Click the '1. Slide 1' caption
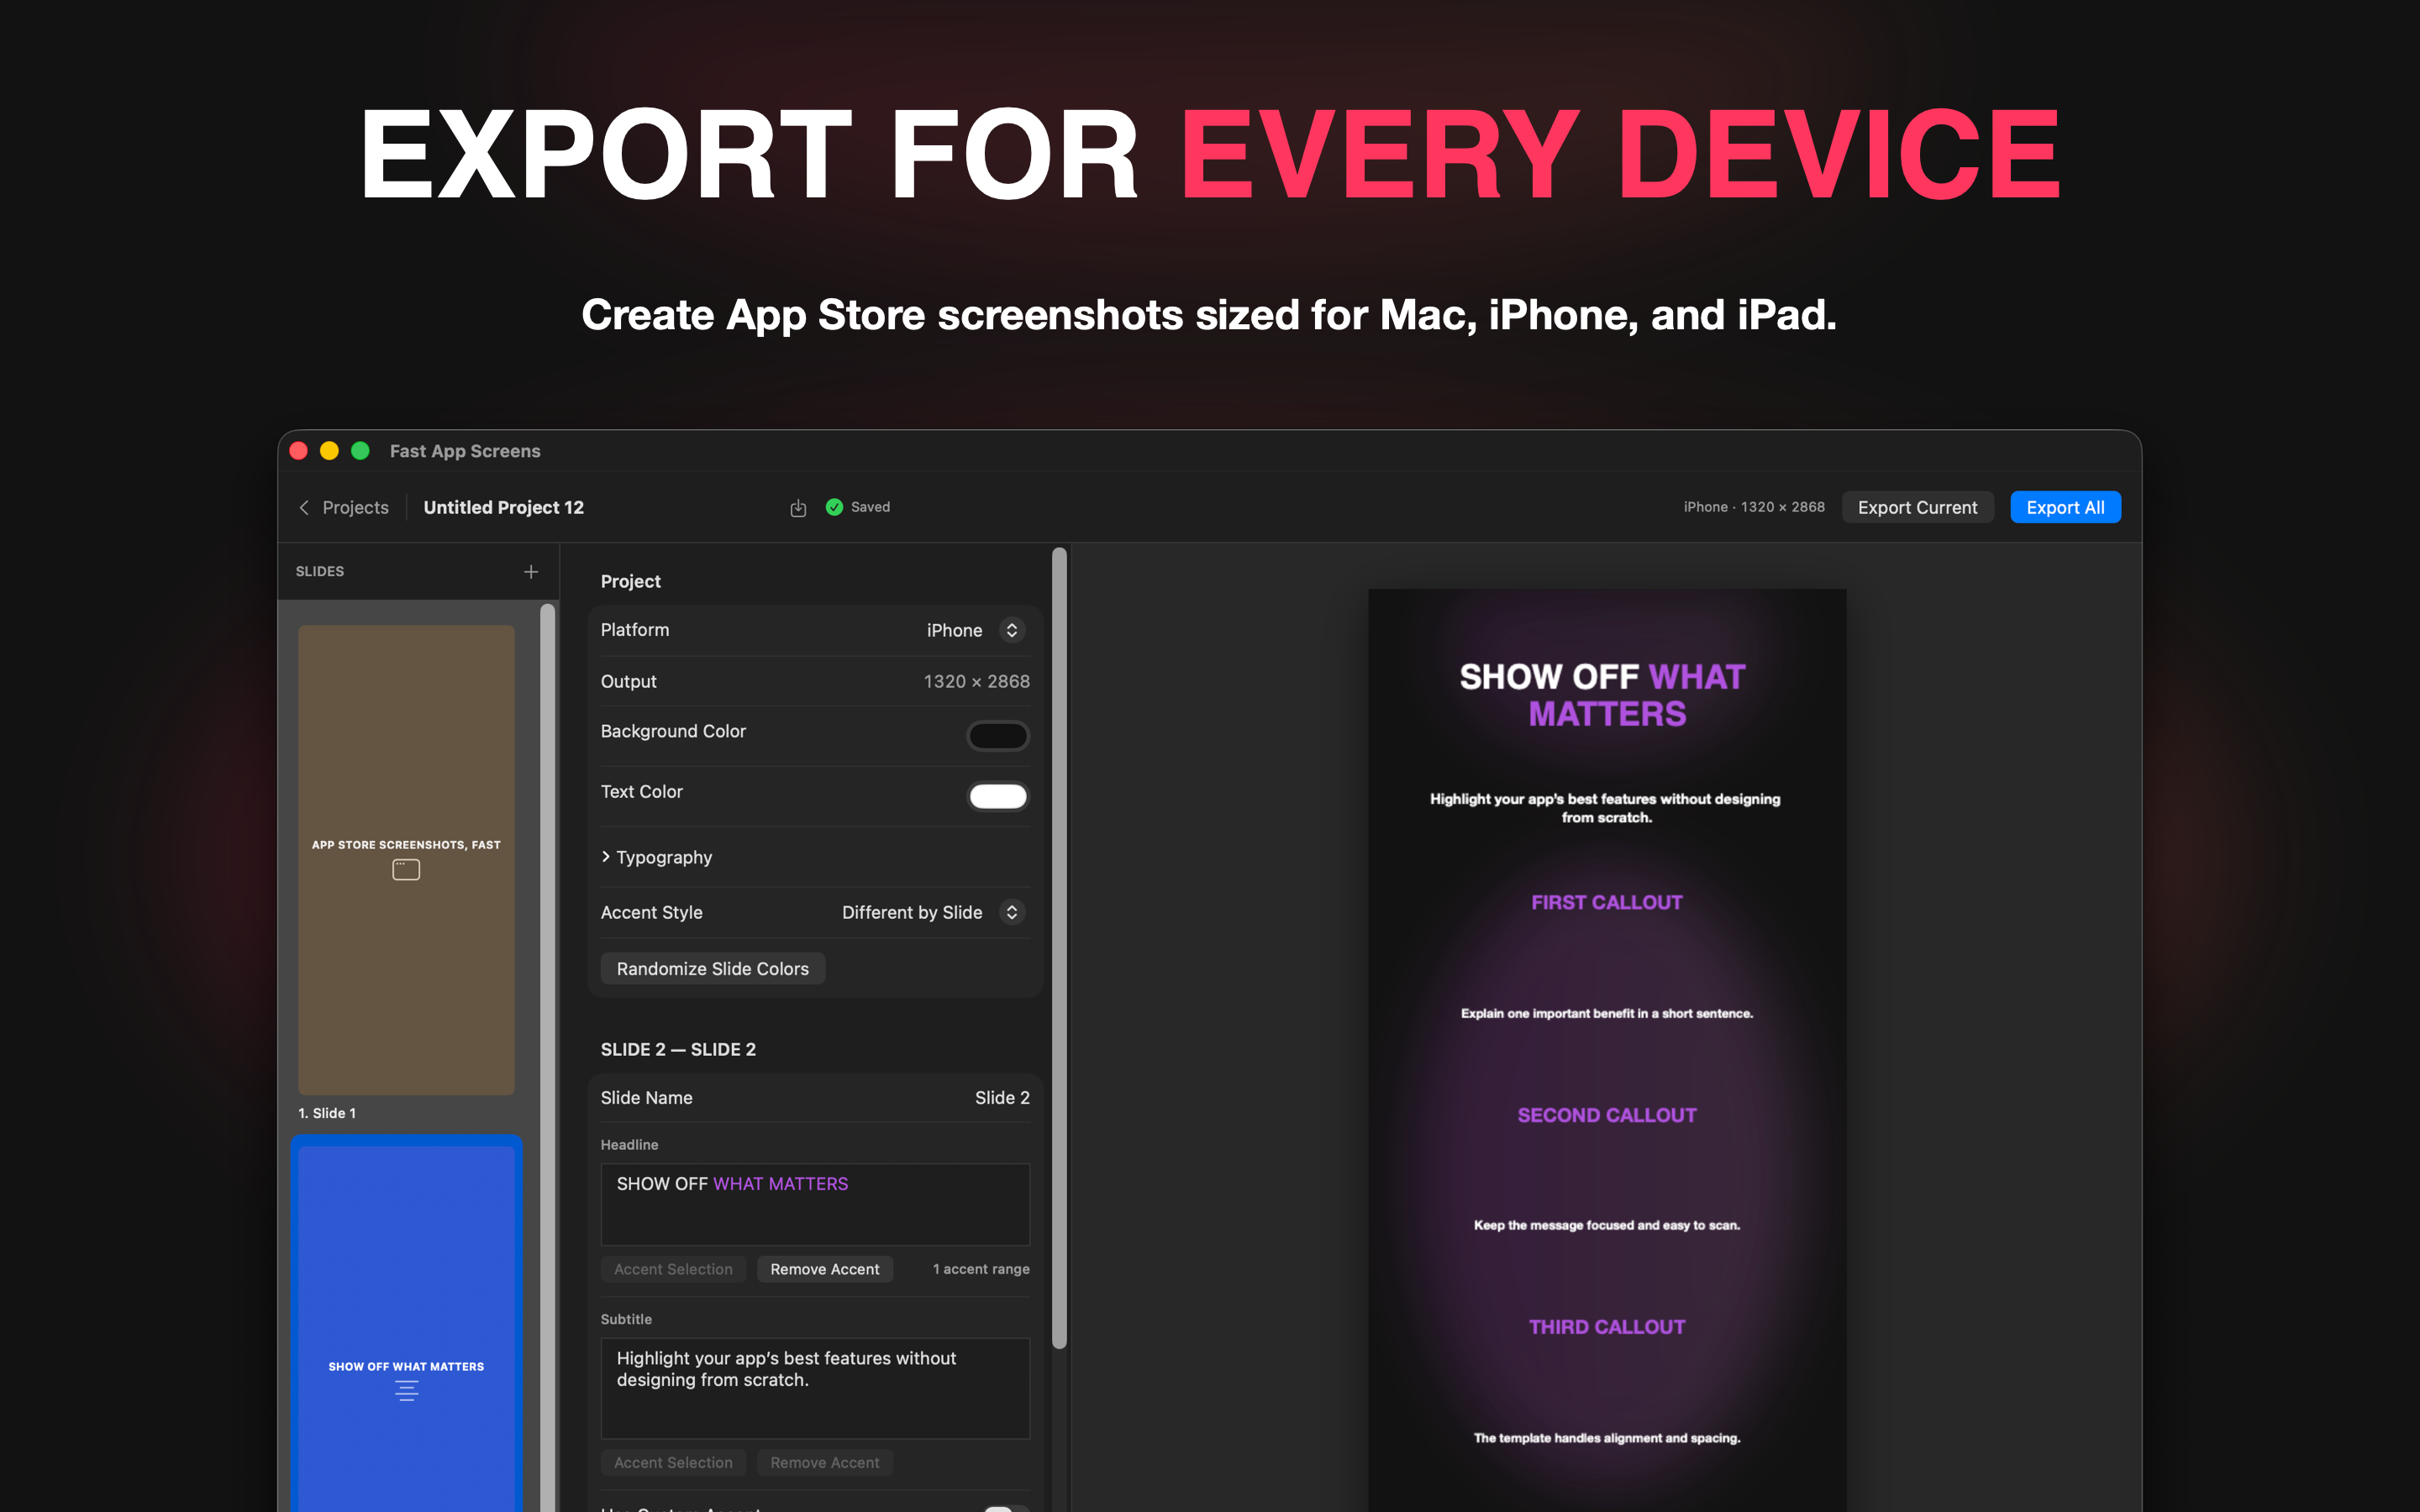Image resolution: width=2420 pixels, height=1512 pixels. pos(327,1113)
